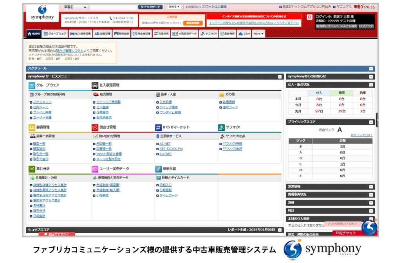Open the 顧客一覧 link
401x263 pixels.
pyautogui.click(x=39, y=144)
